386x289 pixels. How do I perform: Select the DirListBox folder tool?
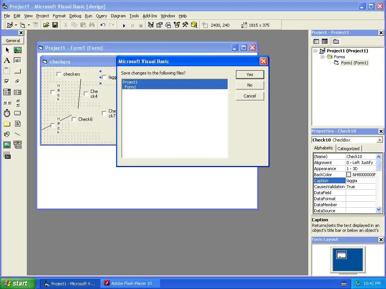click(7, 123)
